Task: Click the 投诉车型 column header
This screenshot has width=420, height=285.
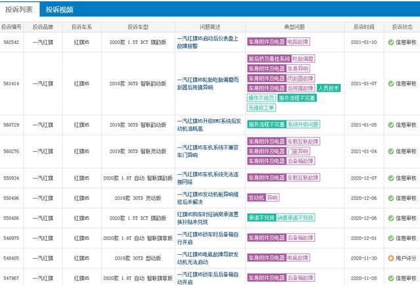Action: [x=138, y=27]
